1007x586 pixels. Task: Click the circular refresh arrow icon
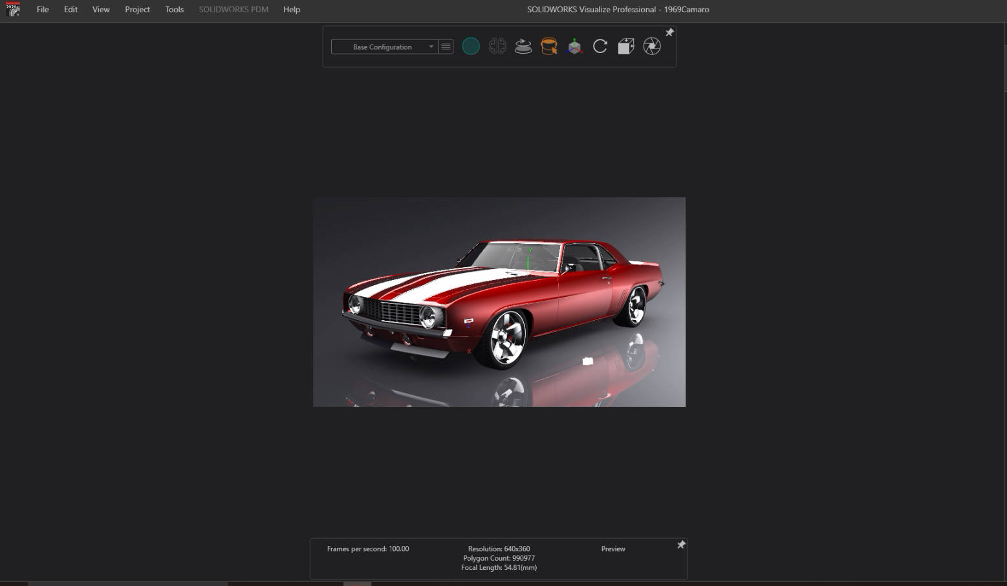coord(600,47)
